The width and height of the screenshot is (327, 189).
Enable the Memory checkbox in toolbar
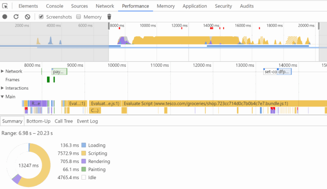pyautogui.click(x=78, y=17)
